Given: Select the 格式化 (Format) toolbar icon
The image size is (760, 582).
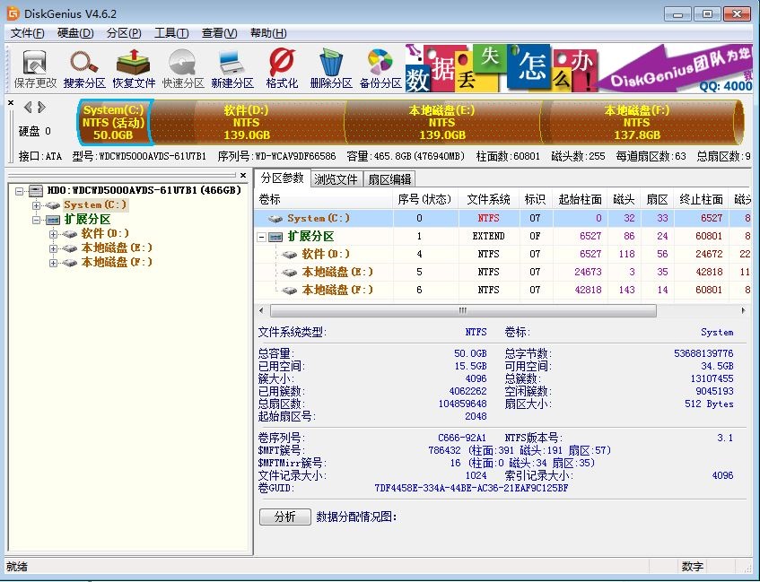Looking at the screenshot, I should pyautogui.click(x=282, y=68).
